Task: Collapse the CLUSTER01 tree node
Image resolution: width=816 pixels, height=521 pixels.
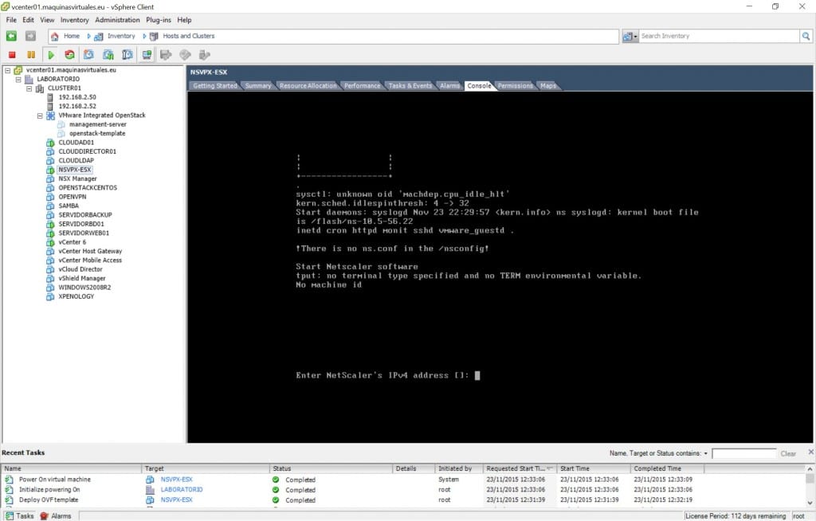Action: [x=29, y=88]
